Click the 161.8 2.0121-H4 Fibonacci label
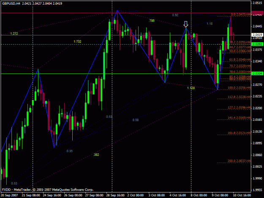Screen dimensions: 264x198 click(x=239, y=133)
